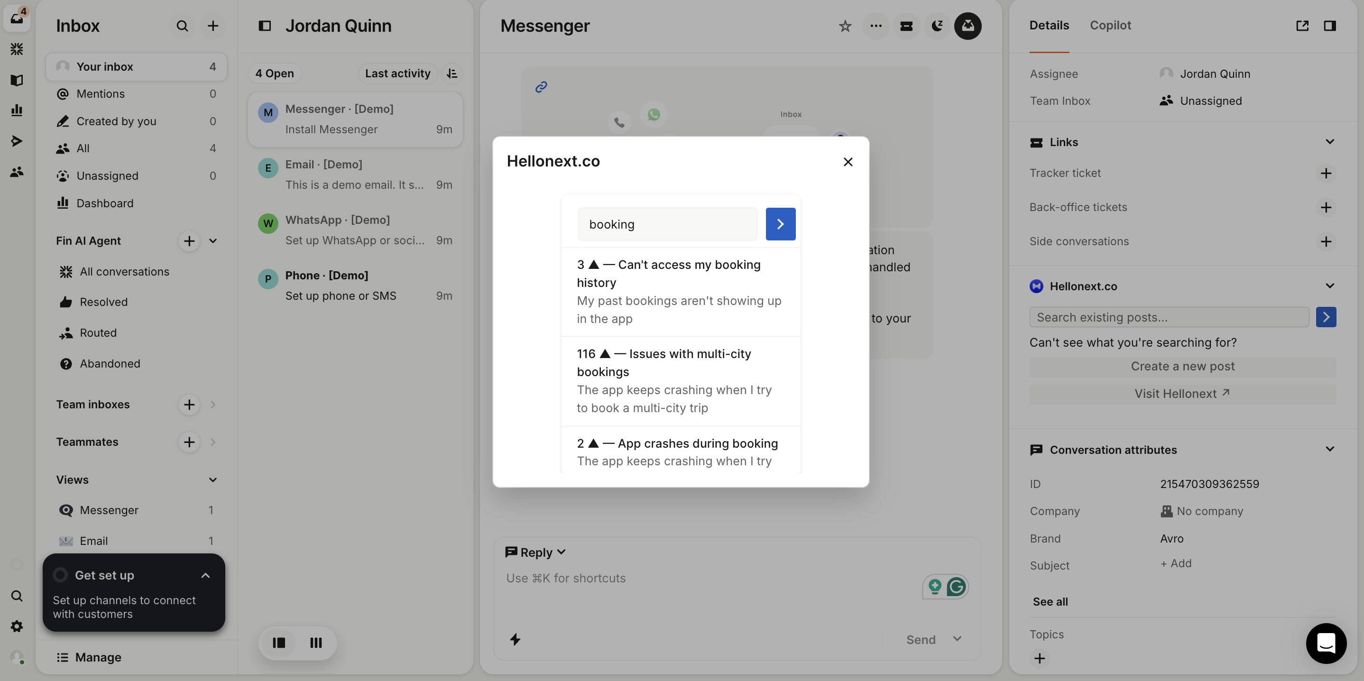This screenshot has height=681, width=1364.
Task: Open the Reply type dropdown
Action: click(x=536, y=552)
